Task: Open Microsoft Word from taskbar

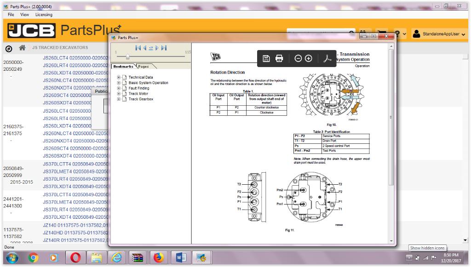Action: coord(181,258)
